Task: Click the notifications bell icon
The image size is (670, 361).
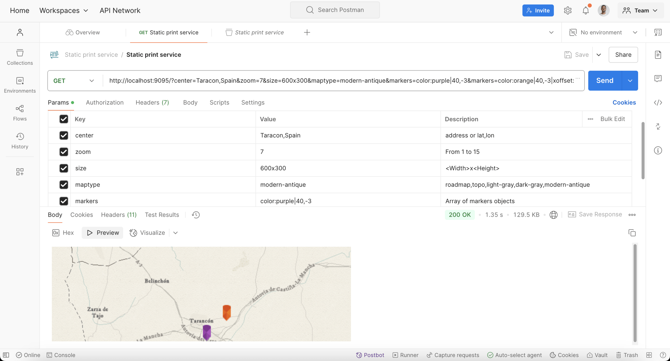Action: pyautogui.click(x=586, y=10)
